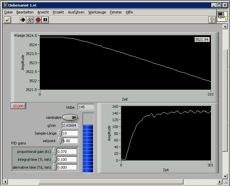This screenshot has width=230, height=186.
Task: Click the Run Continuously toolbar icon
Action: point(30,20)
